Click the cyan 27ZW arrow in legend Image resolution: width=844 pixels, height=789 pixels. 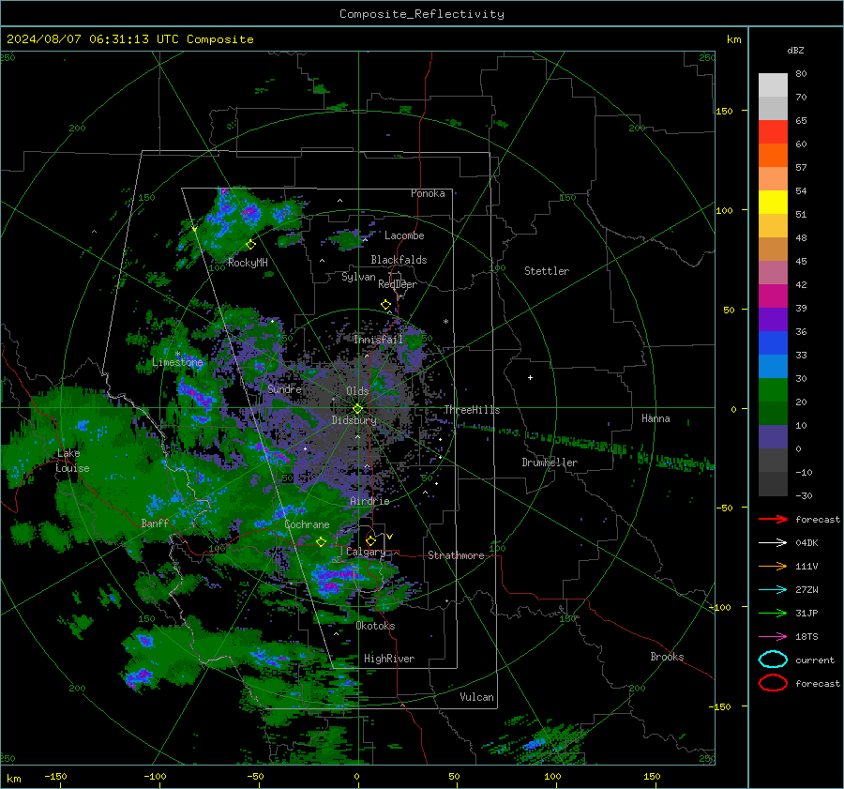(x=773, y=590)
